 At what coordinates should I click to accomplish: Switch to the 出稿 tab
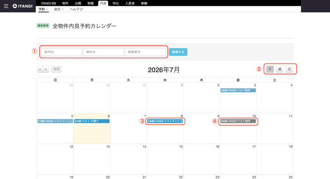(x=78, y=3)
